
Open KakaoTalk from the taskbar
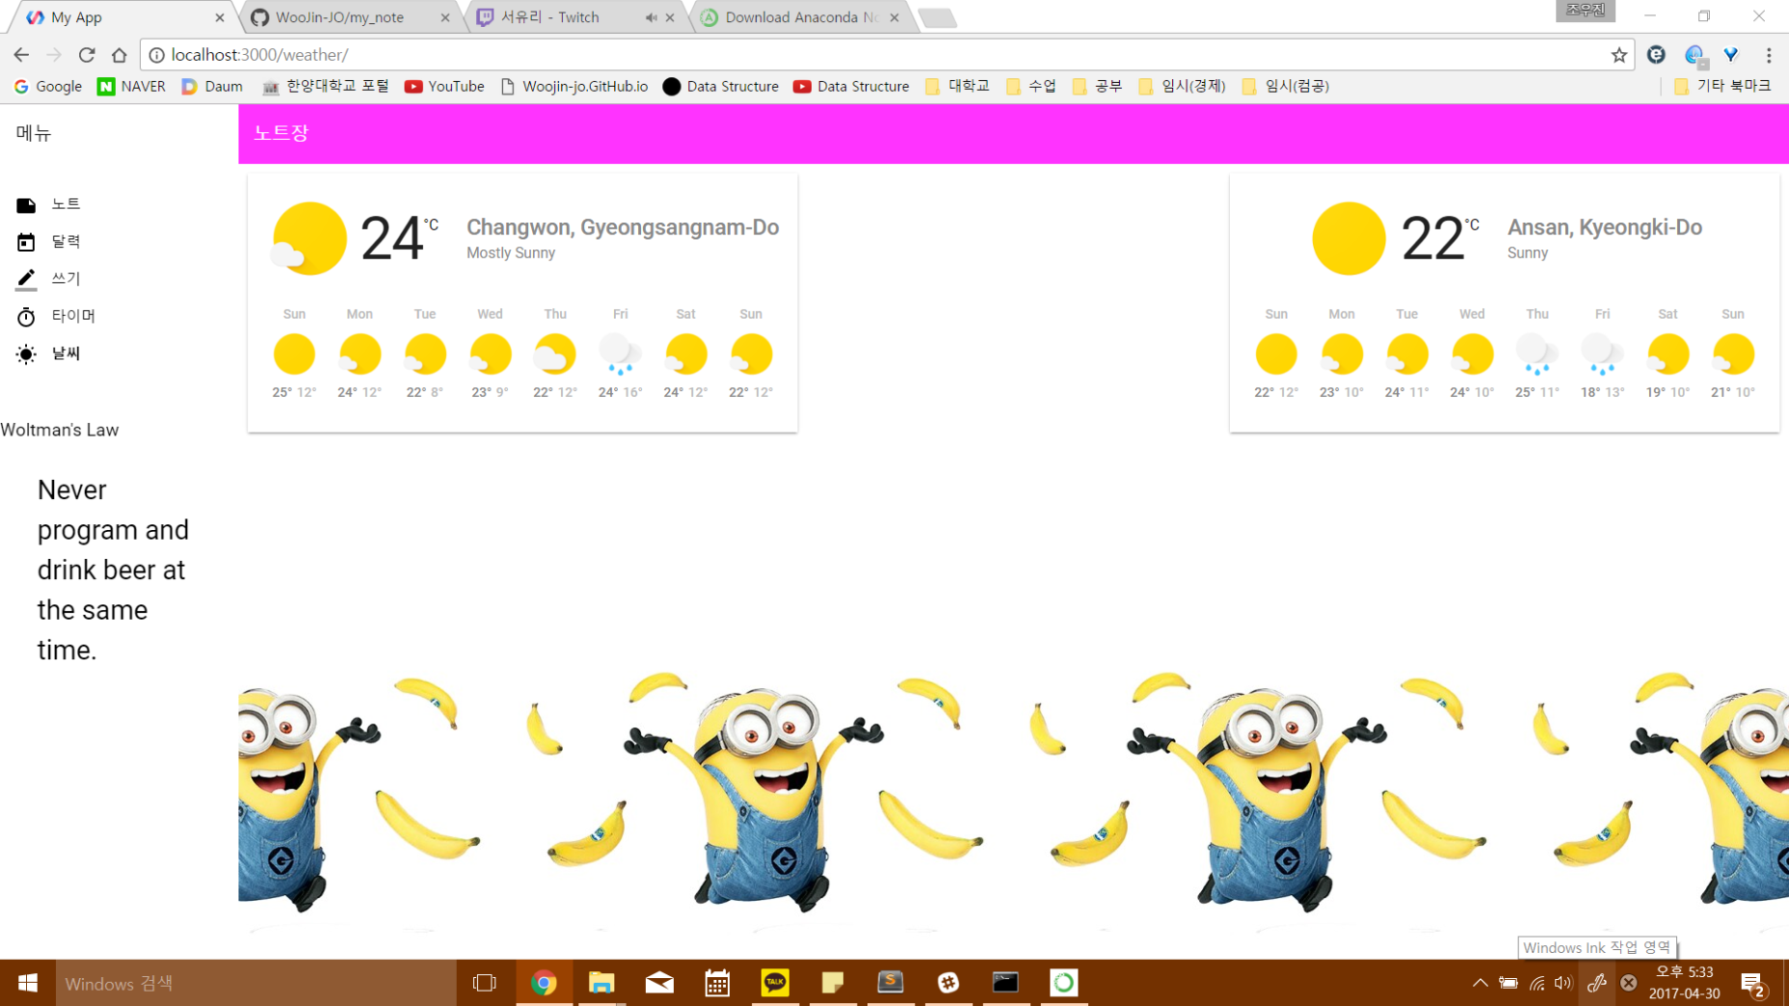point(775,983)
